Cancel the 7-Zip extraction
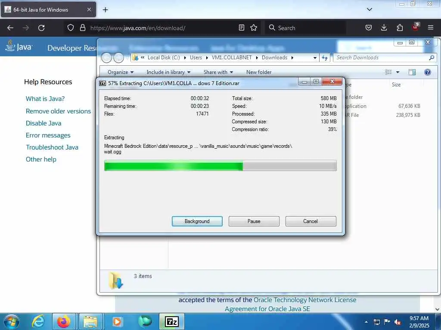441x330 pixels. [311, 221]
